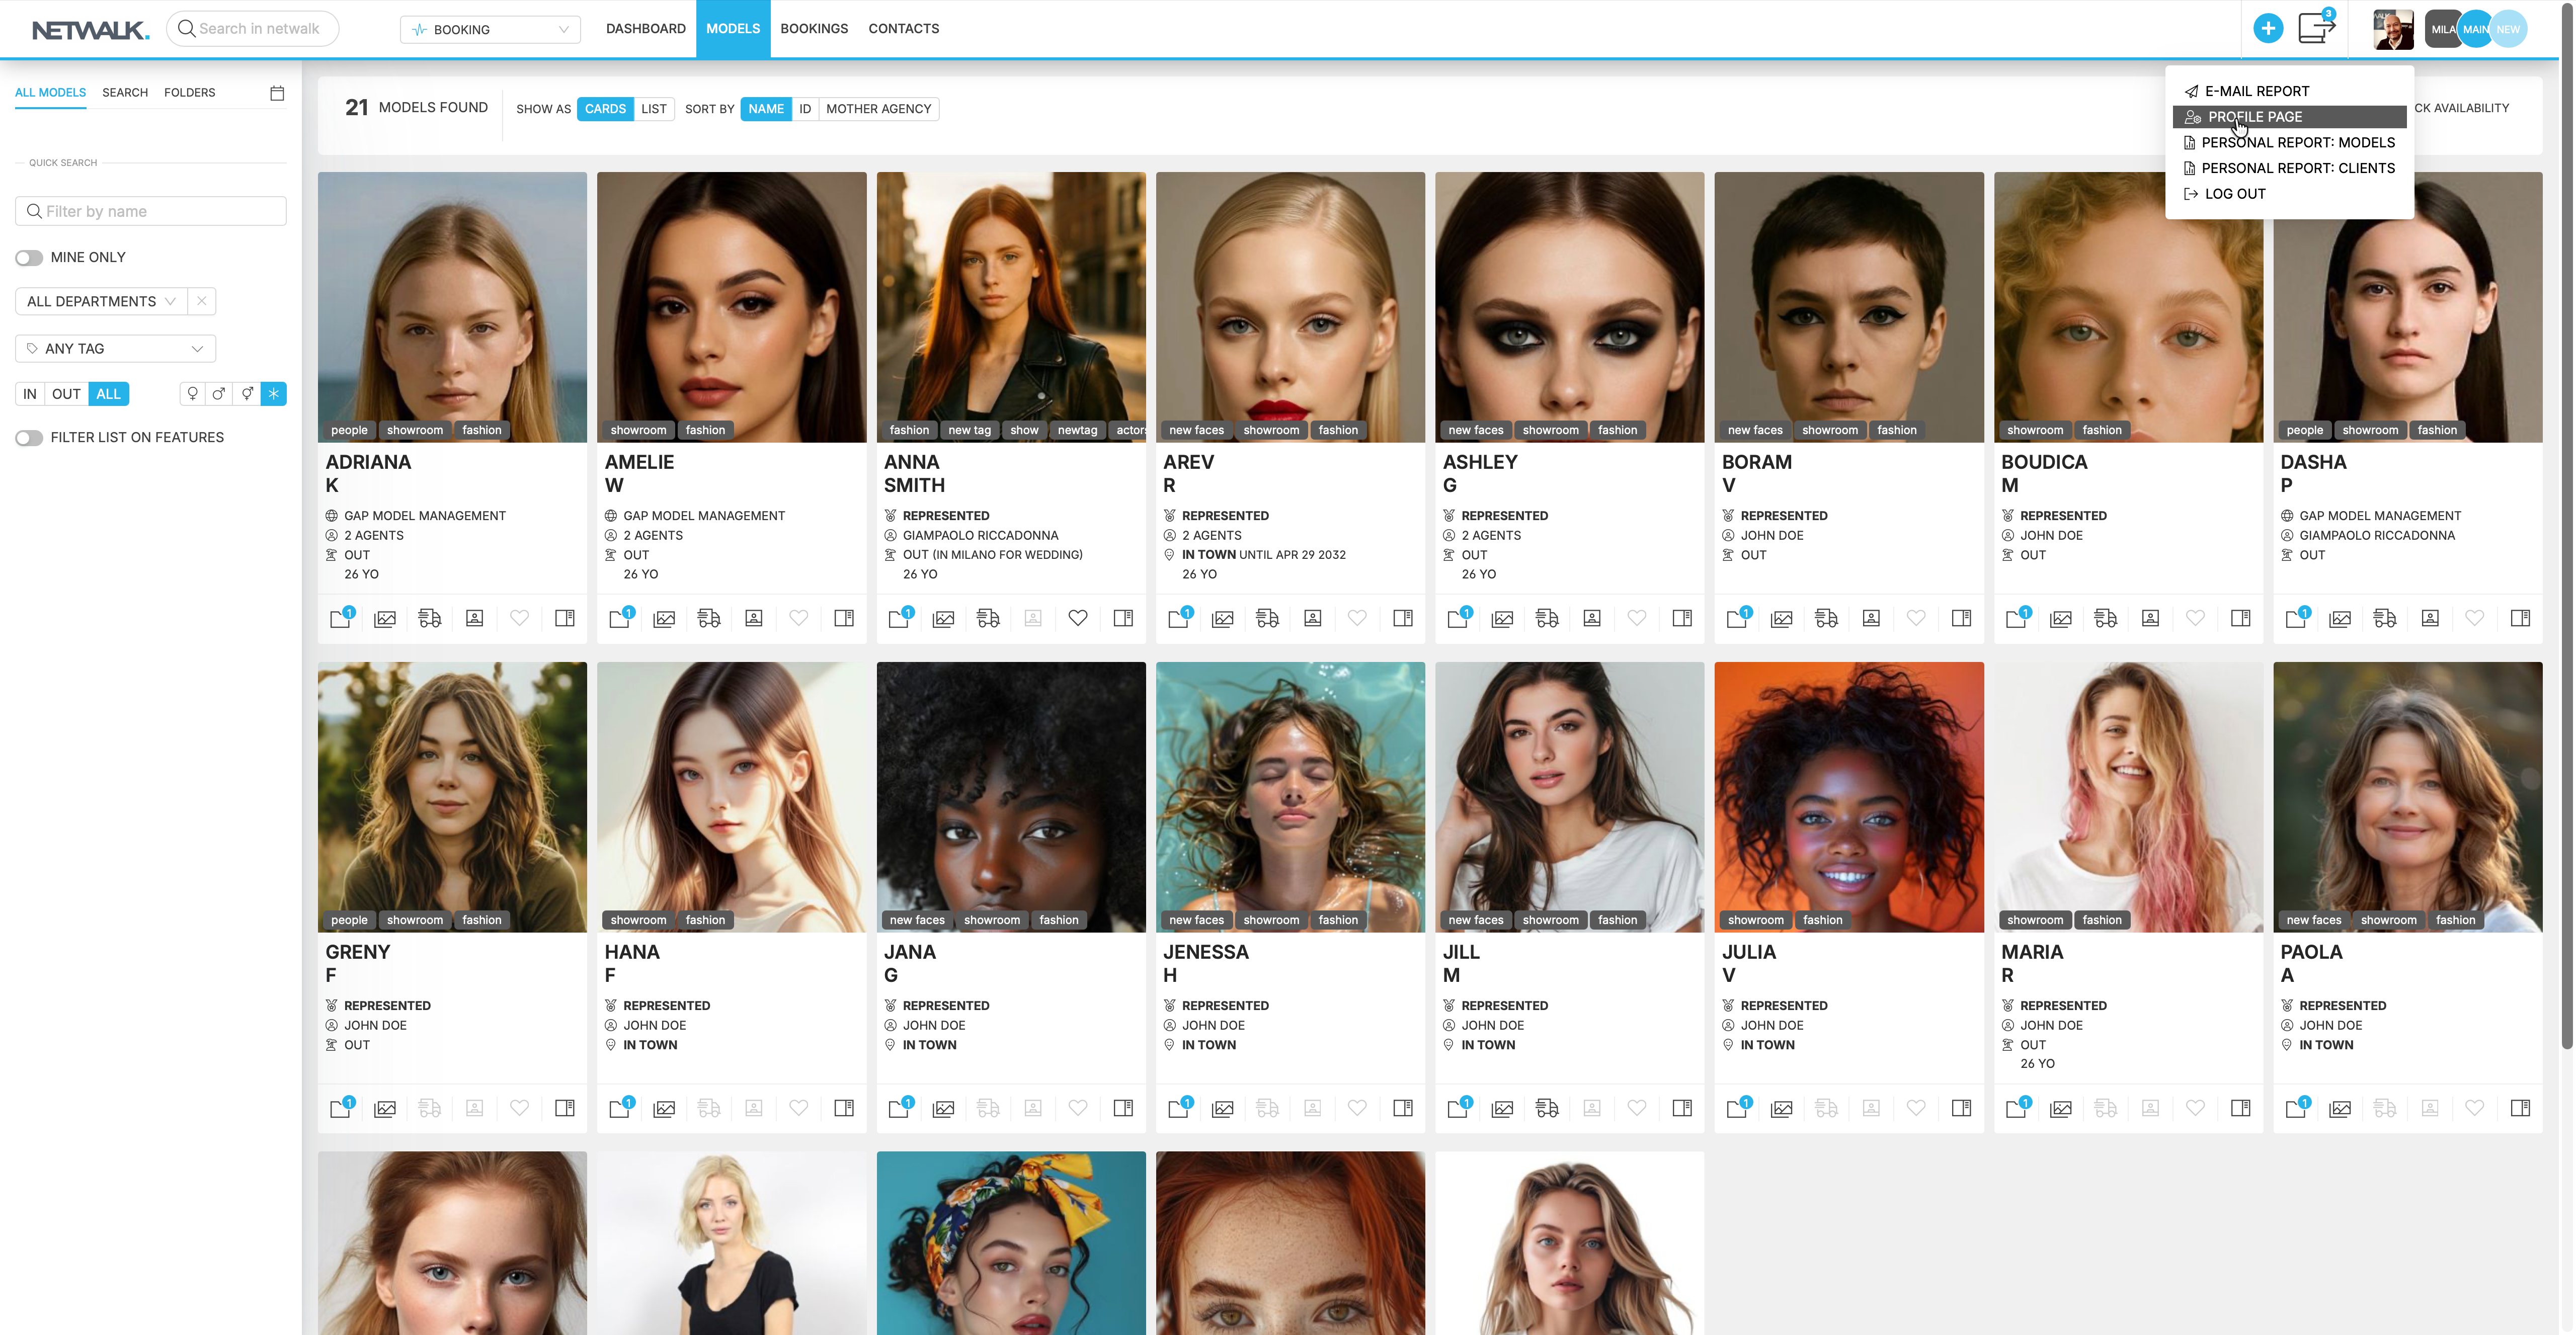Enable the MINE ONLY toggle
The height and width of the screenshot is (1335, 2576).
[29, 258]
